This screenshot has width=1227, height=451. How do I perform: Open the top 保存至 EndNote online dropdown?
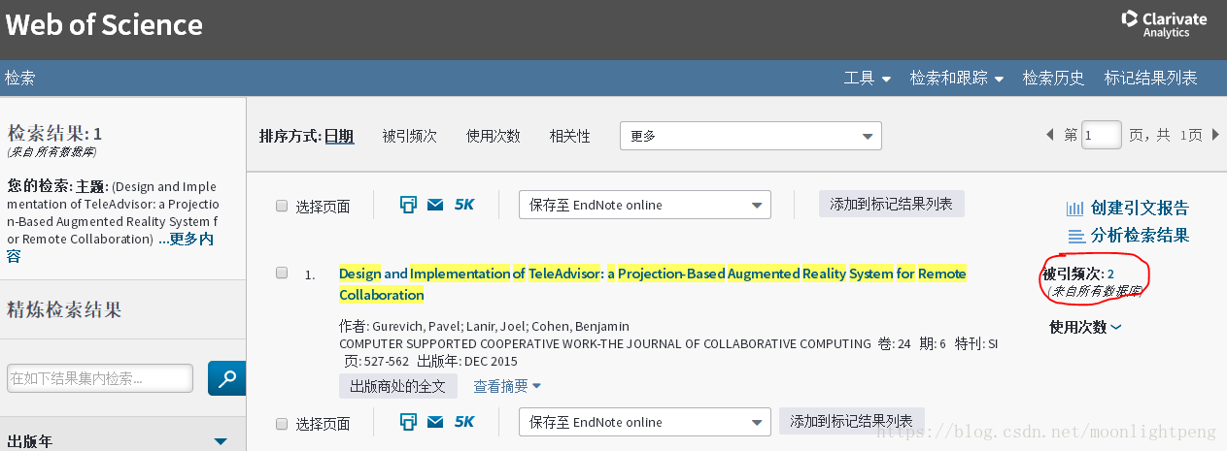644,205
